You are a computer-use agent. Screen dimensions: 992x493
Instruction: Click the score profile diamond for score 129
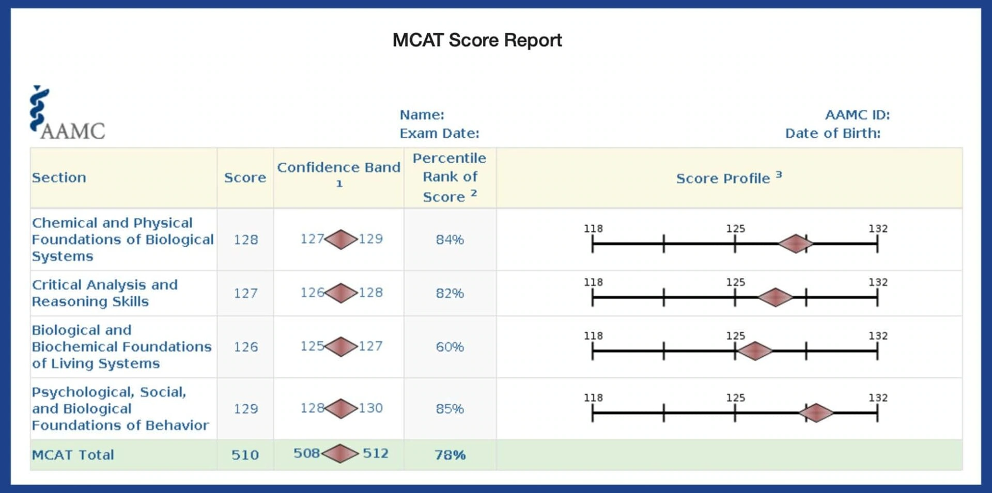pos(816,413)
